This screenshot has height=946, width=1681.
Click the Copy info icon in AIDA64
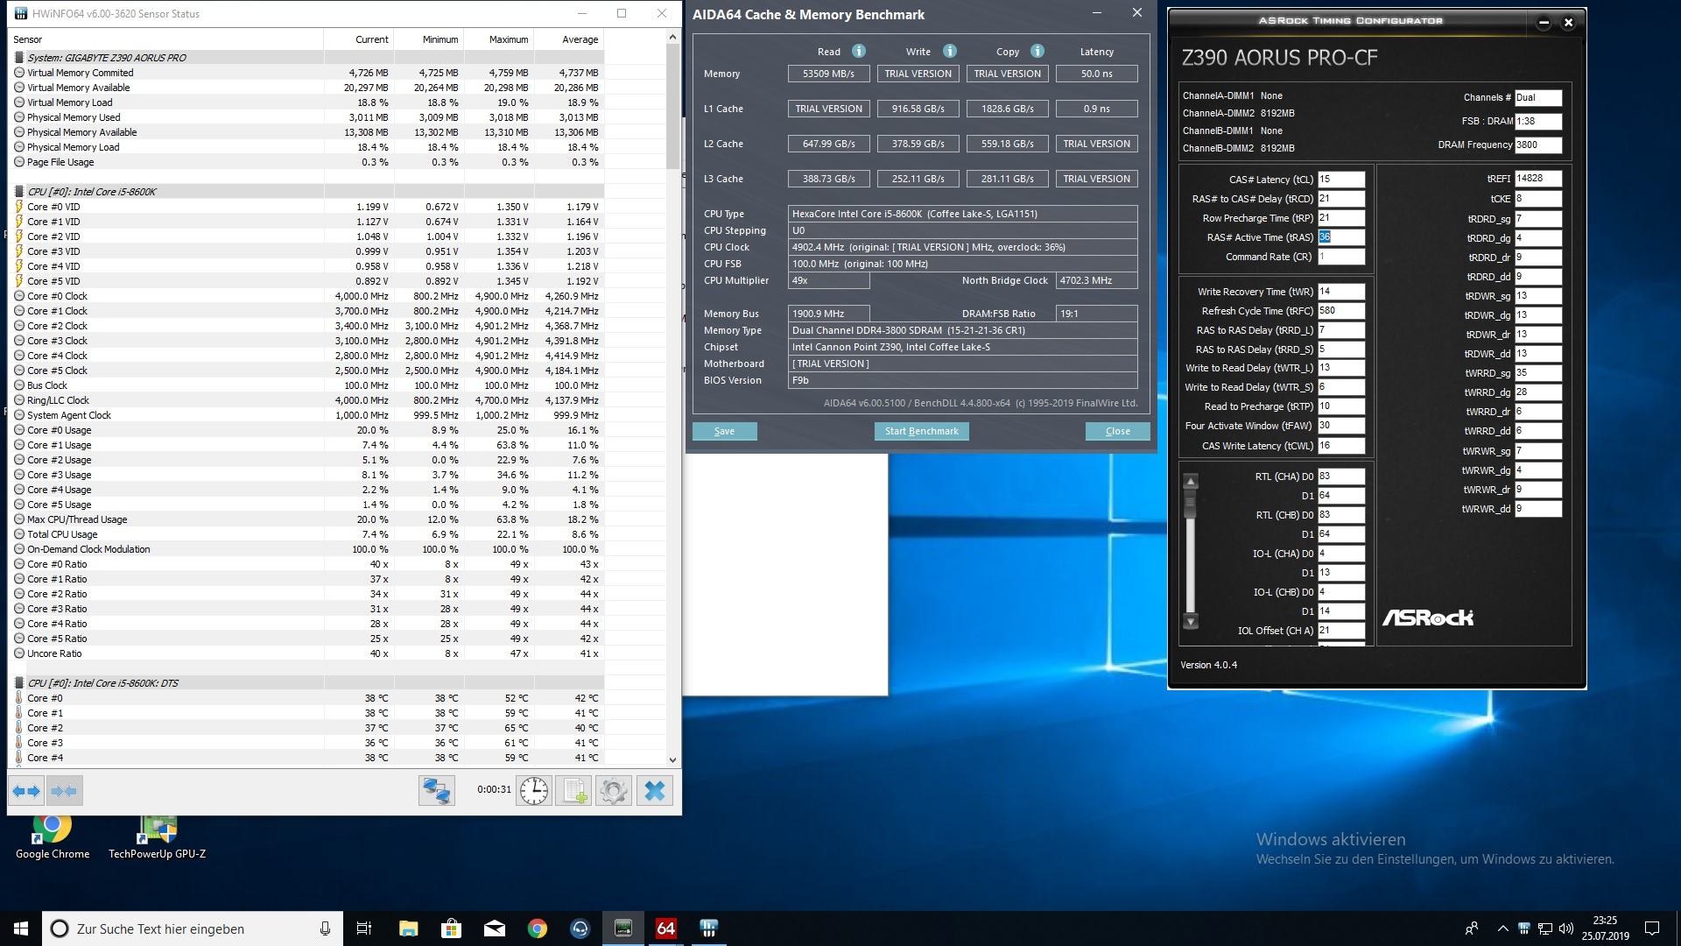(x=1037, y=51)
